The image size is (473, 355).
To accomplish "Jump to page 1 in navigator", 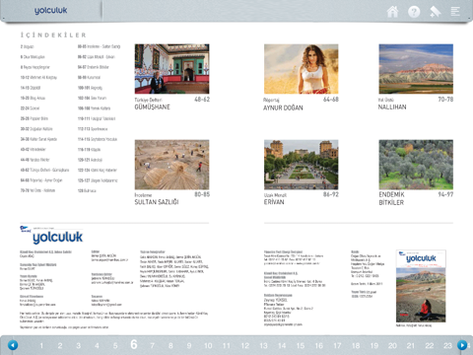I will (41, 346).
